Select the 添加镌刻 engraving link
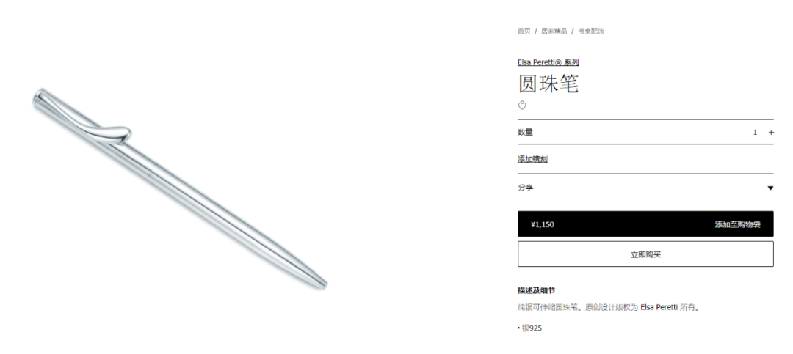This screenshot has height=354, width=793. pyautogui.click(x=532, y=159)
